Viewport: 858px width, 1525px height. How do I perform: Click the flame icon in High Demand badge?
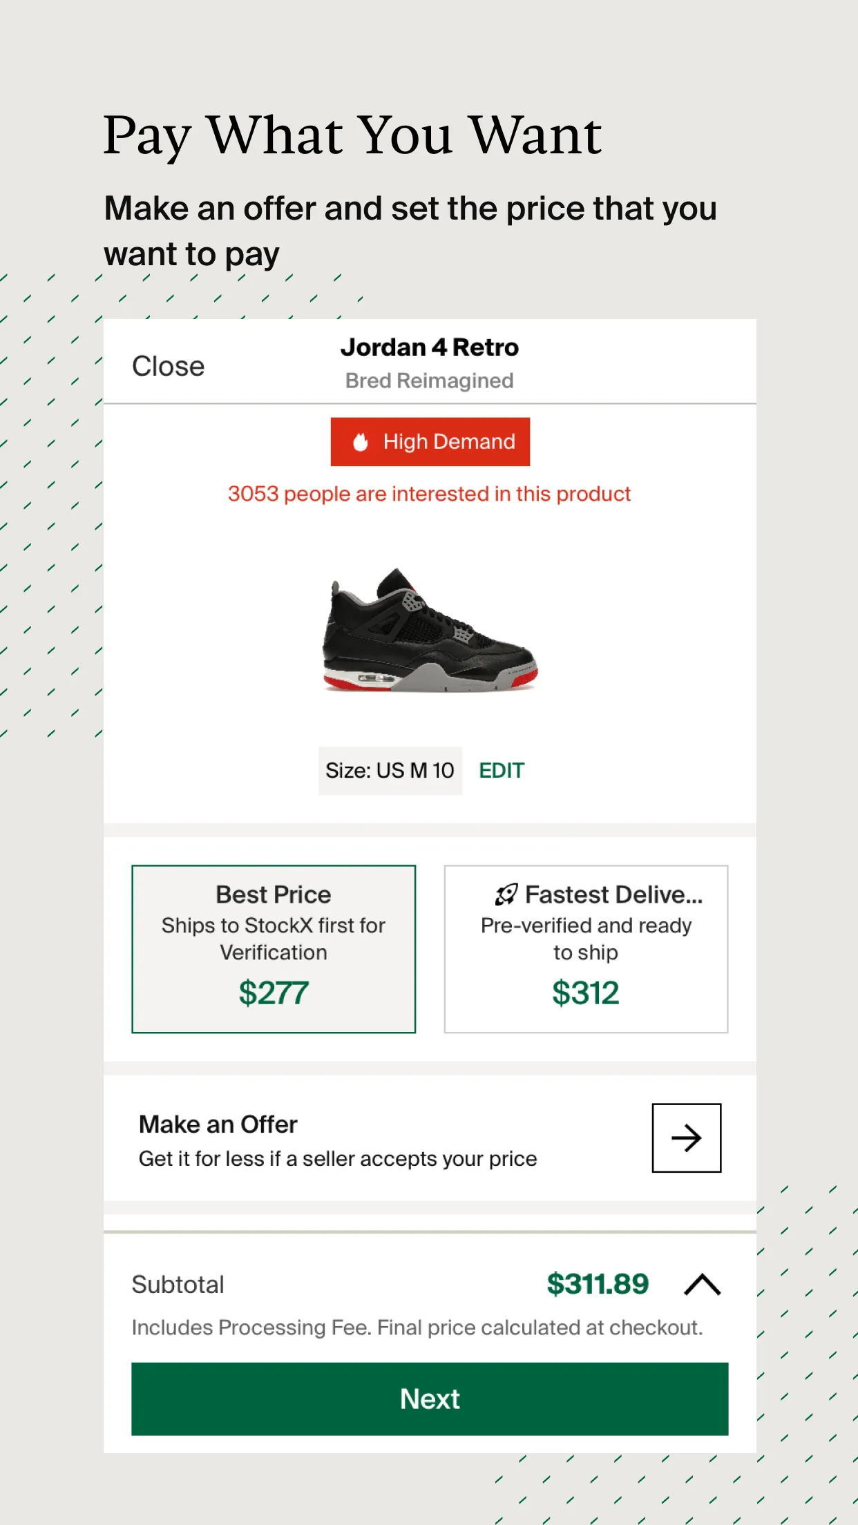[361, 442]
